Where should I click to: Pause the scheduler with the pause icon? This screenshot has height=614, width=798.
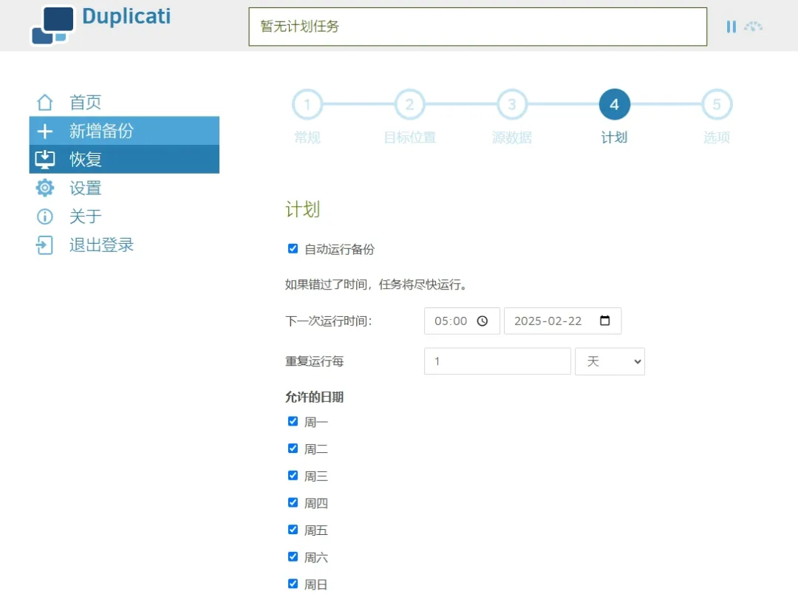[731, 27]
